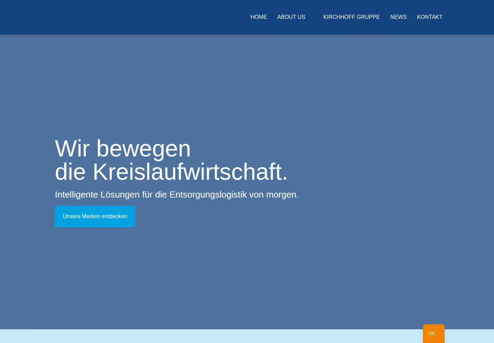Open the KONTAKT page
Viewport: 494px width, 343px height.
coord(430,17)
